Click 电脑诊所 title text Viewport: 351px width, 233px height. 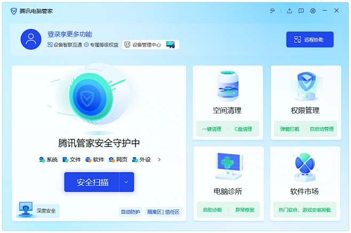228,191
